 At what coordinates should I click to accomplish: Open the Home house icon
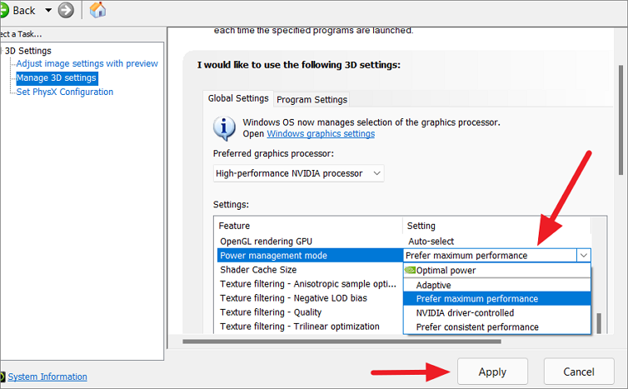click(x=97, y=10)
